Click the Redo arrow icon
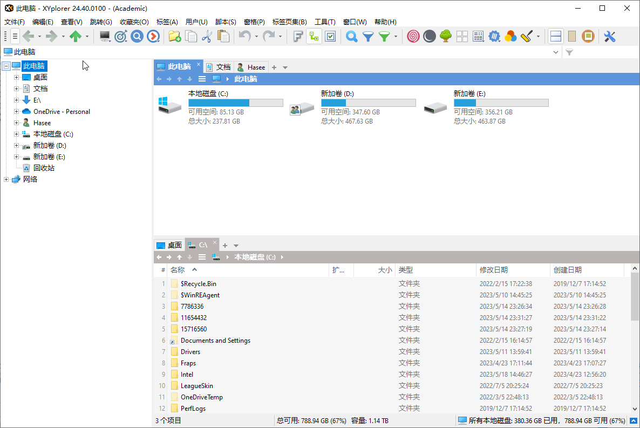Image resolution: width=640 pixels, height=428 pixels. point(269,36)
